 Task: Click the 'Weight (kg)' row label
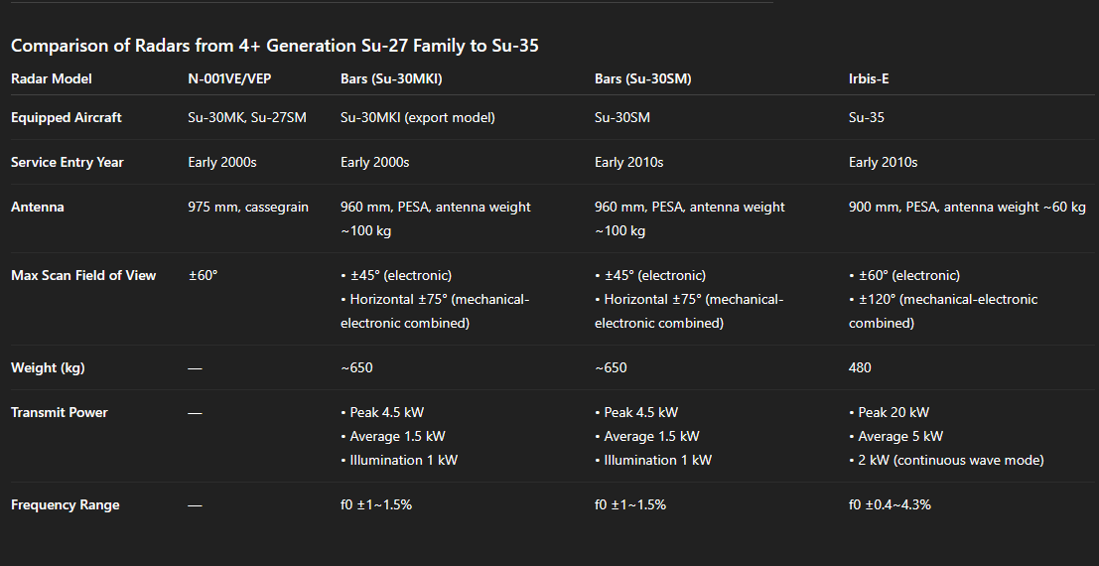[48, 367]
